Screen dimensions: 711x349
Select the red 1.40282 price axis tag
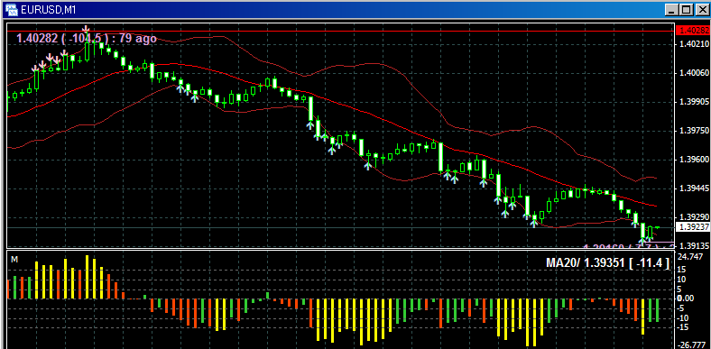pyautogui.click(x=692, y=31)
